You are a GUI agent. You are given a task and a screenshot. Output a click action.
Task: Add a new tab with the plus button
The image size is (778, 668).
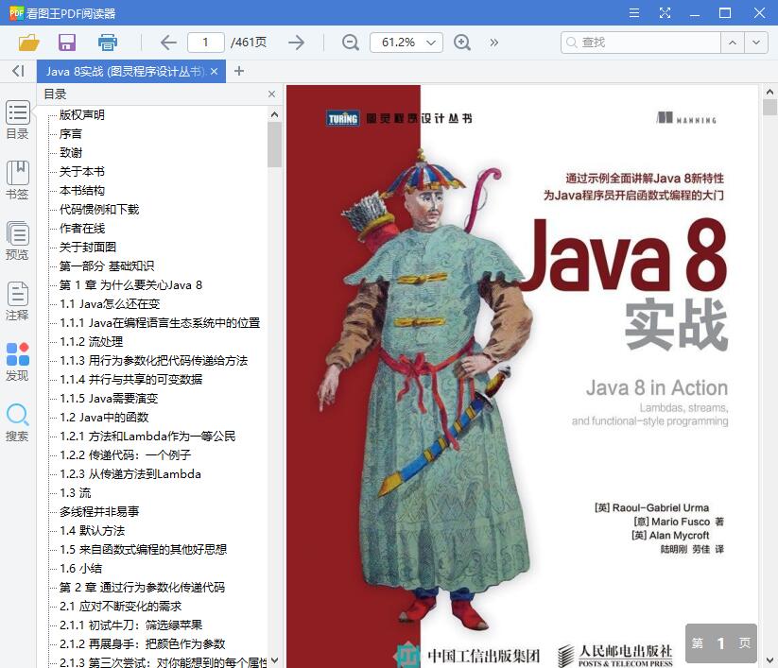[x=239, y=71]
